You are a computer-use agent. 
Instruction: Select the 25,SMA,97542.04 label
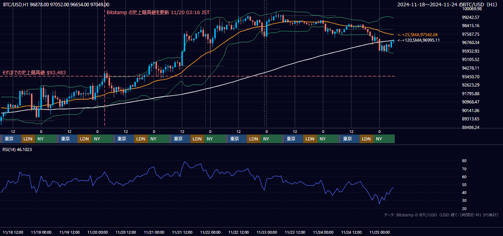click(418, 35)
